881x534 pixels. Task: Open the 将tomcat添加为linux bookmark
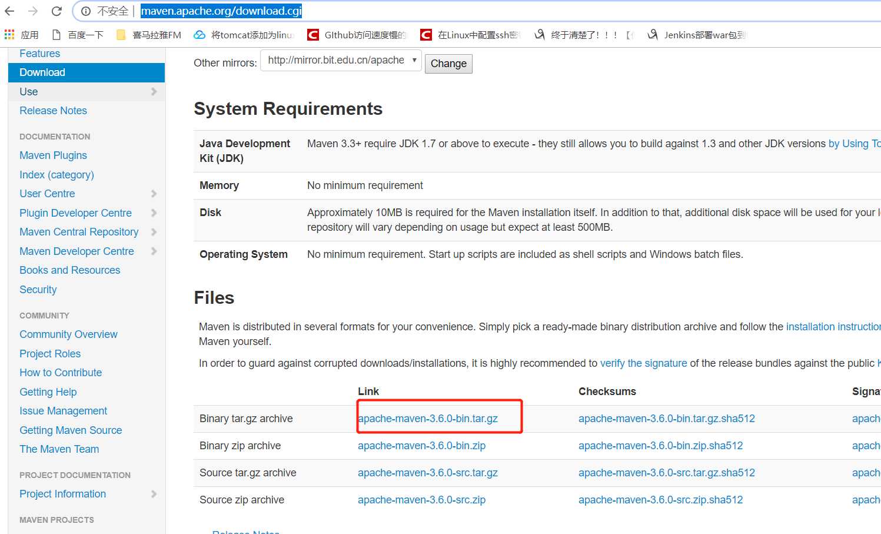pos(244,35)
